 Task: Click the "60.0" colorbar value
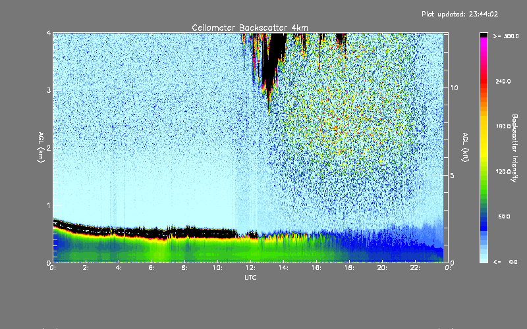pos(504,216)
